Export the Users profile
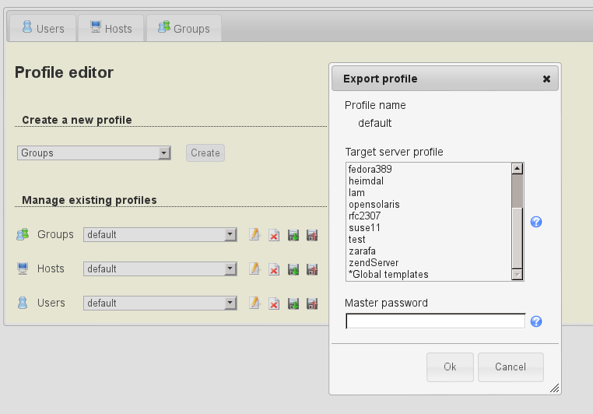 coord(312,303)
